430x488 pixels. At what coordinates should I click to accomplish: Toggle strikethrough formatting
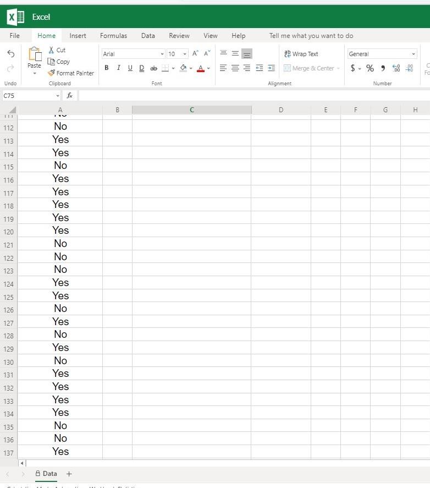(x=154, y=68)
